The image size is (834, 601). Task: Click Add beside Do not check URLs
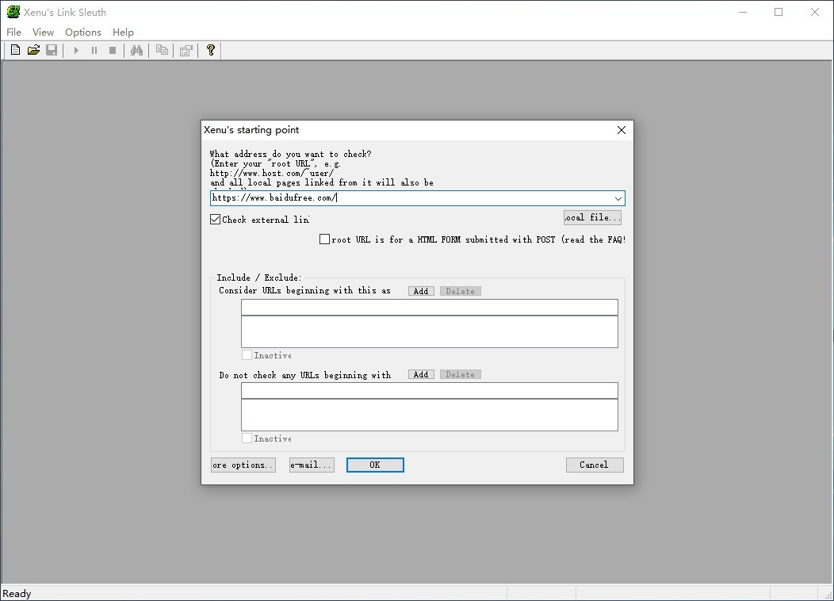(421, 374)
